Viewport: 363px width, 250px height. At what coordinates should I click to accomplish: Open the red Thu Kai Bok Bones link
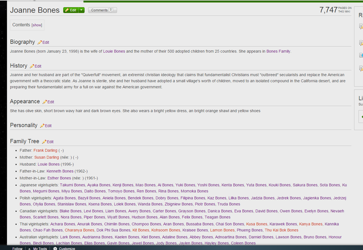point(281,230)
